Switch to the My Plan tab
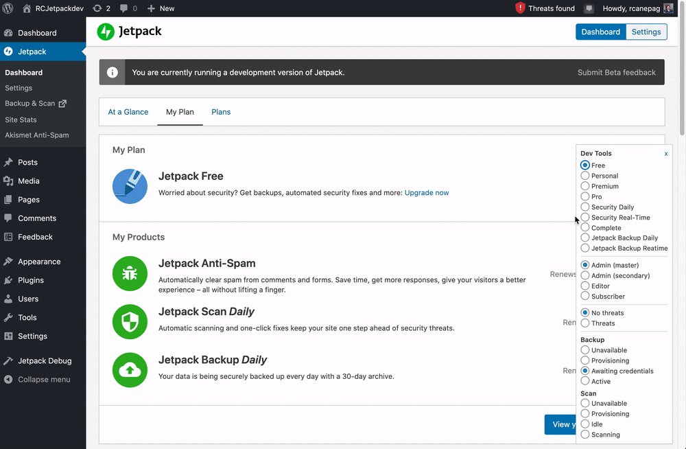Screen dimensions: 686x449 pos(180,112)
